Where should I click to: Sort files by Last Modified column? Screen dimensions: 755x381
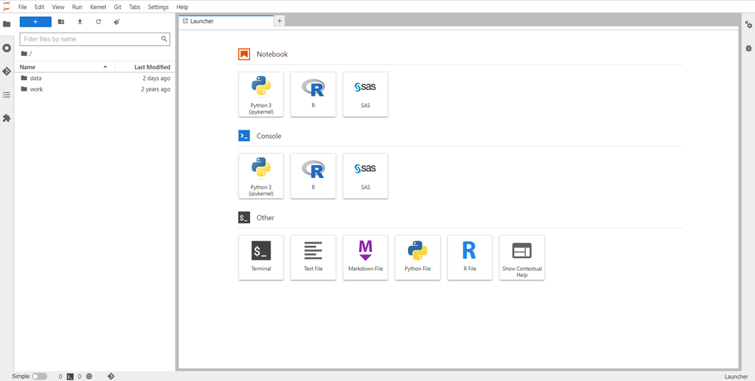point(144,67)
